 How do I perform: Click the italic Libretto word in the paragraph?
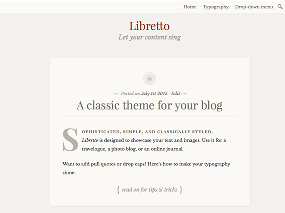coord(90,140)
